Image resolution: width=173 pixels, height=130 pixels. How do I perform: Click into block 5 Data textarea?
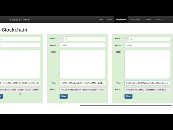click(x=147, y=64)
